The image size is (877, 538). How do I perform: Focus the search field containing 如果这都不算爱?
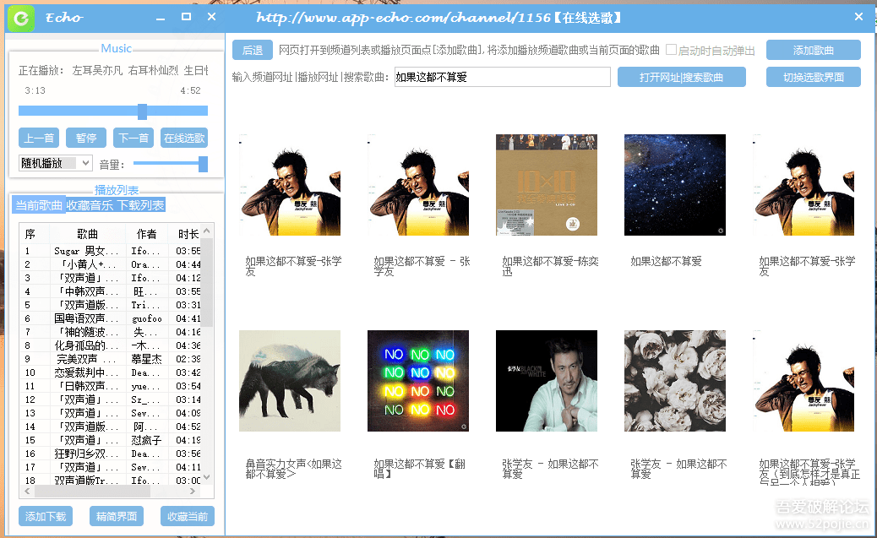502,77
